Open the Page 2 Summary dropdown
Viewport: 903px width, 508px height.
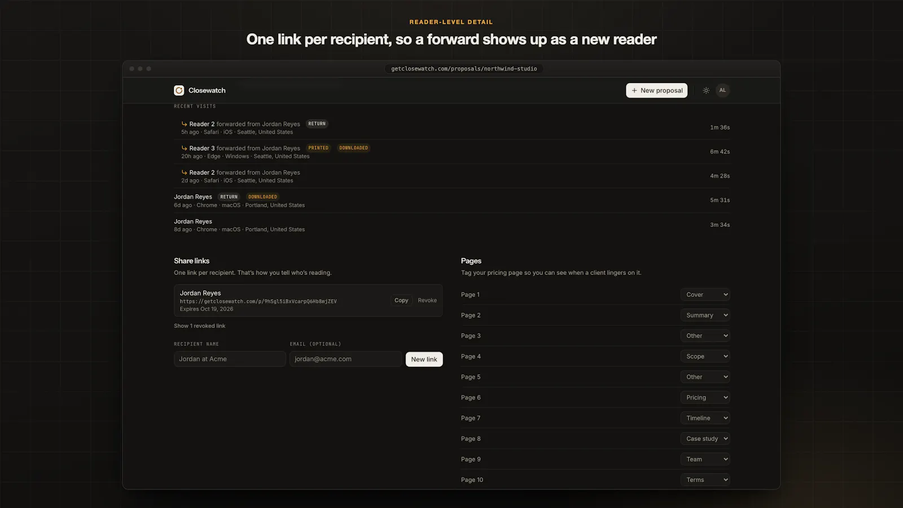705,315
